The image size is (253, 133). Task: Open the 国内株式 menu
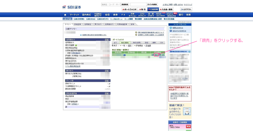(87, 15)
